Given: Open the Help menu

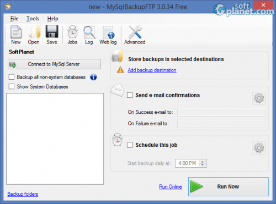Looking at the screenshot, I should (x=52, y=19).
